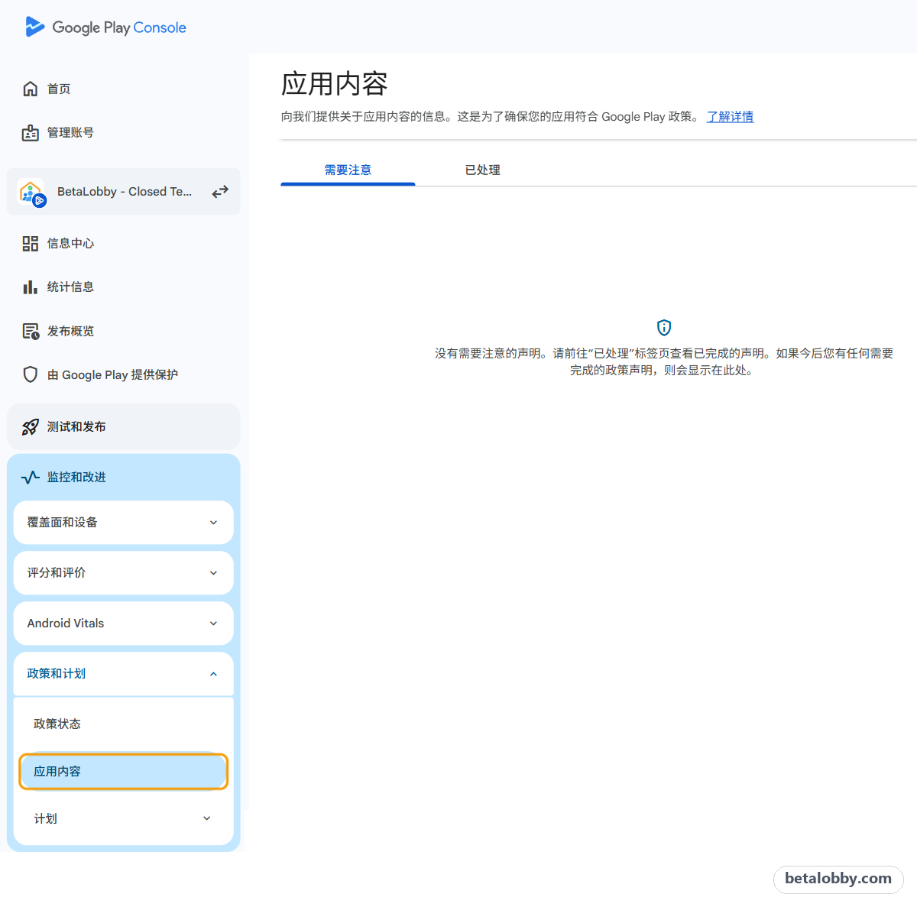Expand the 计划 submenu chevron
The height and width of the screenshot is (907, 917).
[206, 818]
